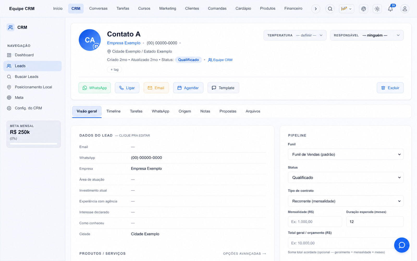Open the Empresa Exemplo link
417x261 pixels.
[124, 43]
